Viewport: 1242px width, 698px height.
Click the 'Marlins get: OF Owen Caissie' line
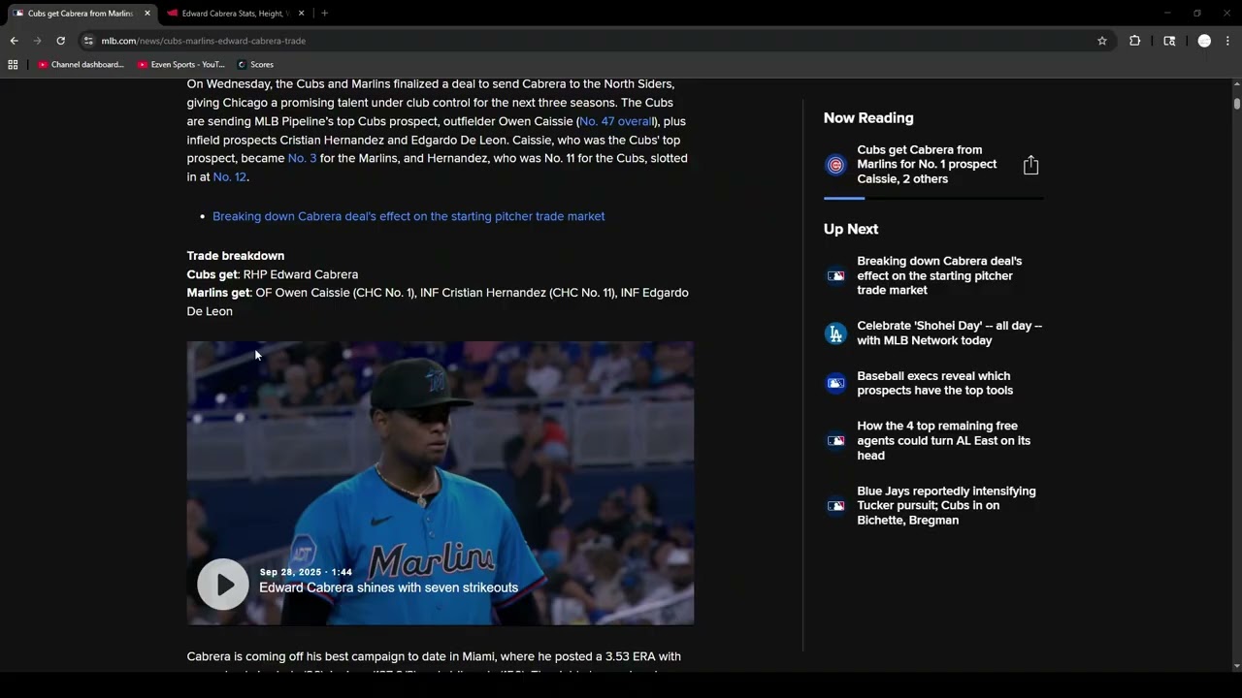(x=438, y=301)
